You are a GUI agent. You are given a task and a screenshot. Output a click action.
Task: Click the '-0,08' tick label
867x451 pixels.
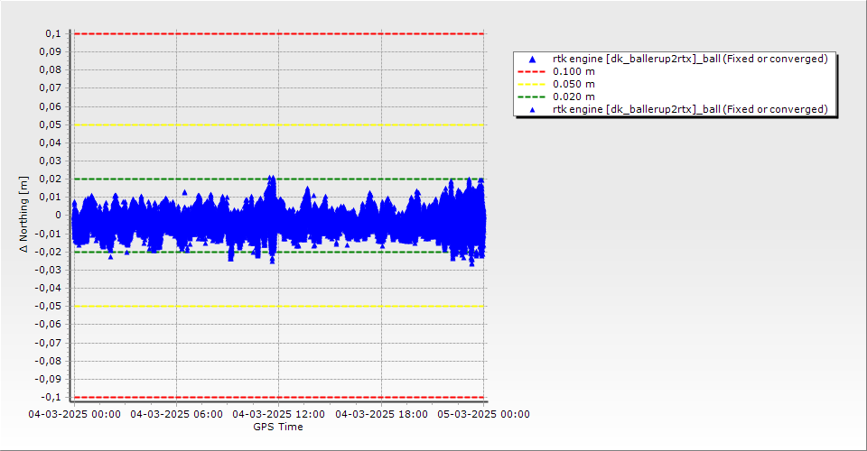coord(48,361)
